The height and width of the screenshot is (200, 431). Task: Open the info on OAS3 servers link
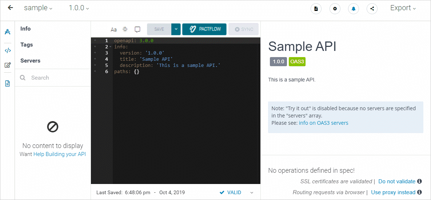[x=323, y=123]
